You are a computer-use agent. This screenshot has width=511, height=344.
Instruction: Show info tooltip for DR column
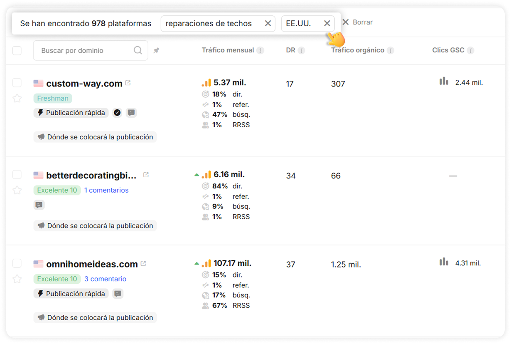pyautogui.click(x=301, y=51)
